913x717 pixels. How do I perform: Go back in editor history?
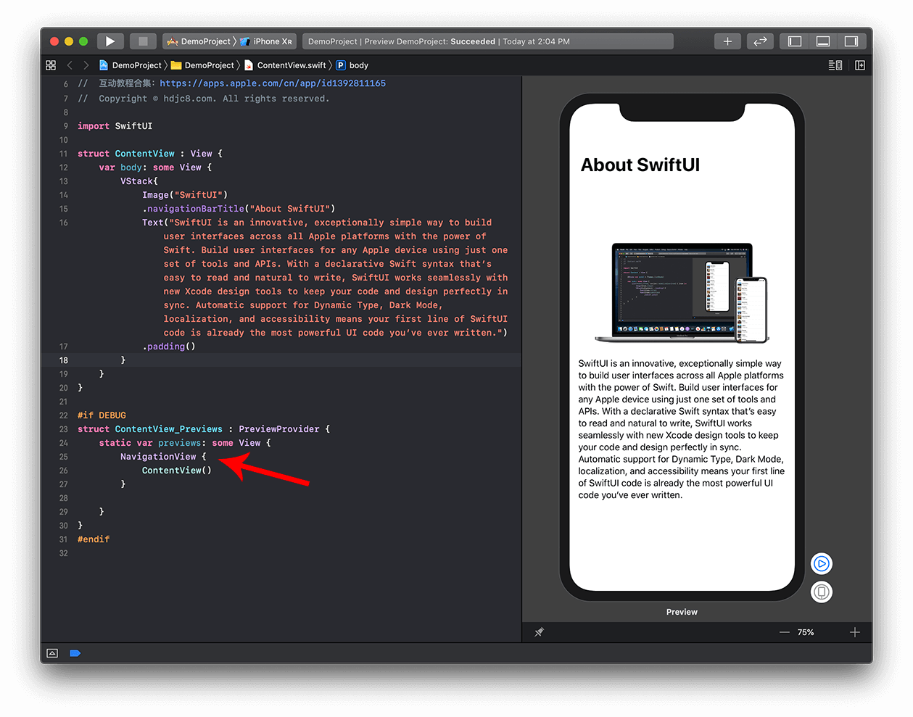click(70, 65)
